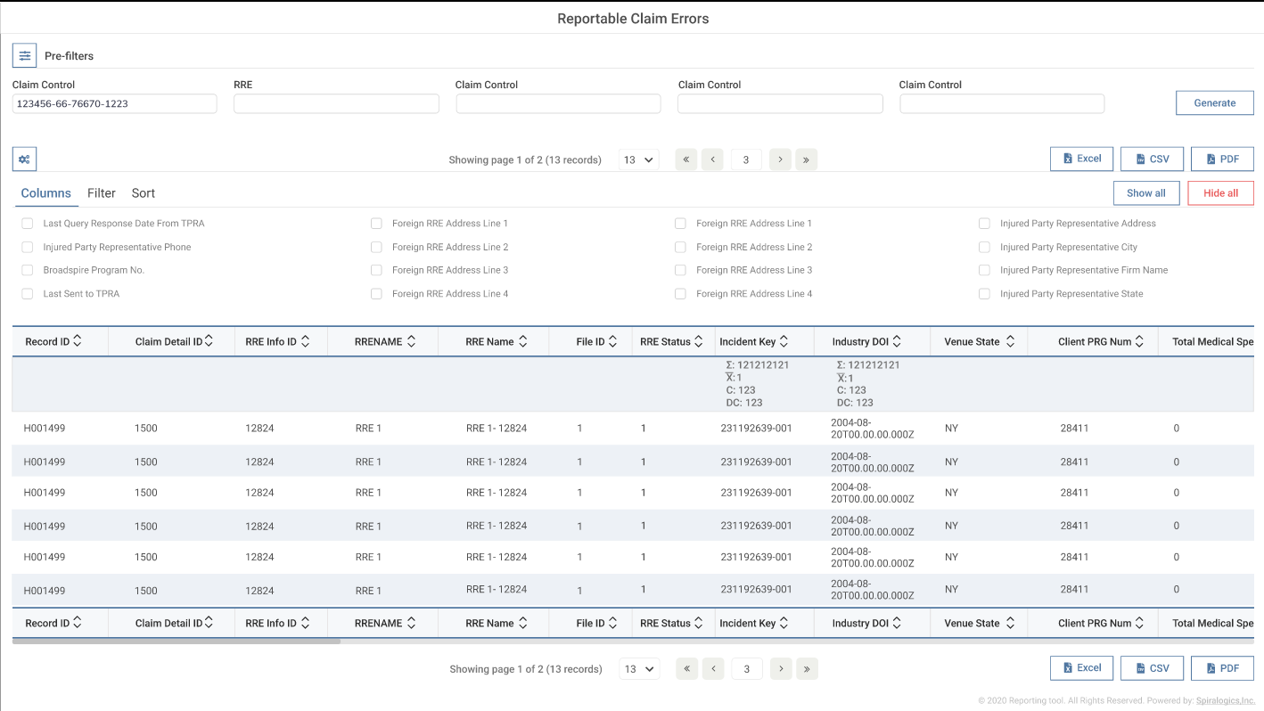Switch to the Filter tab

pos(102,193)
